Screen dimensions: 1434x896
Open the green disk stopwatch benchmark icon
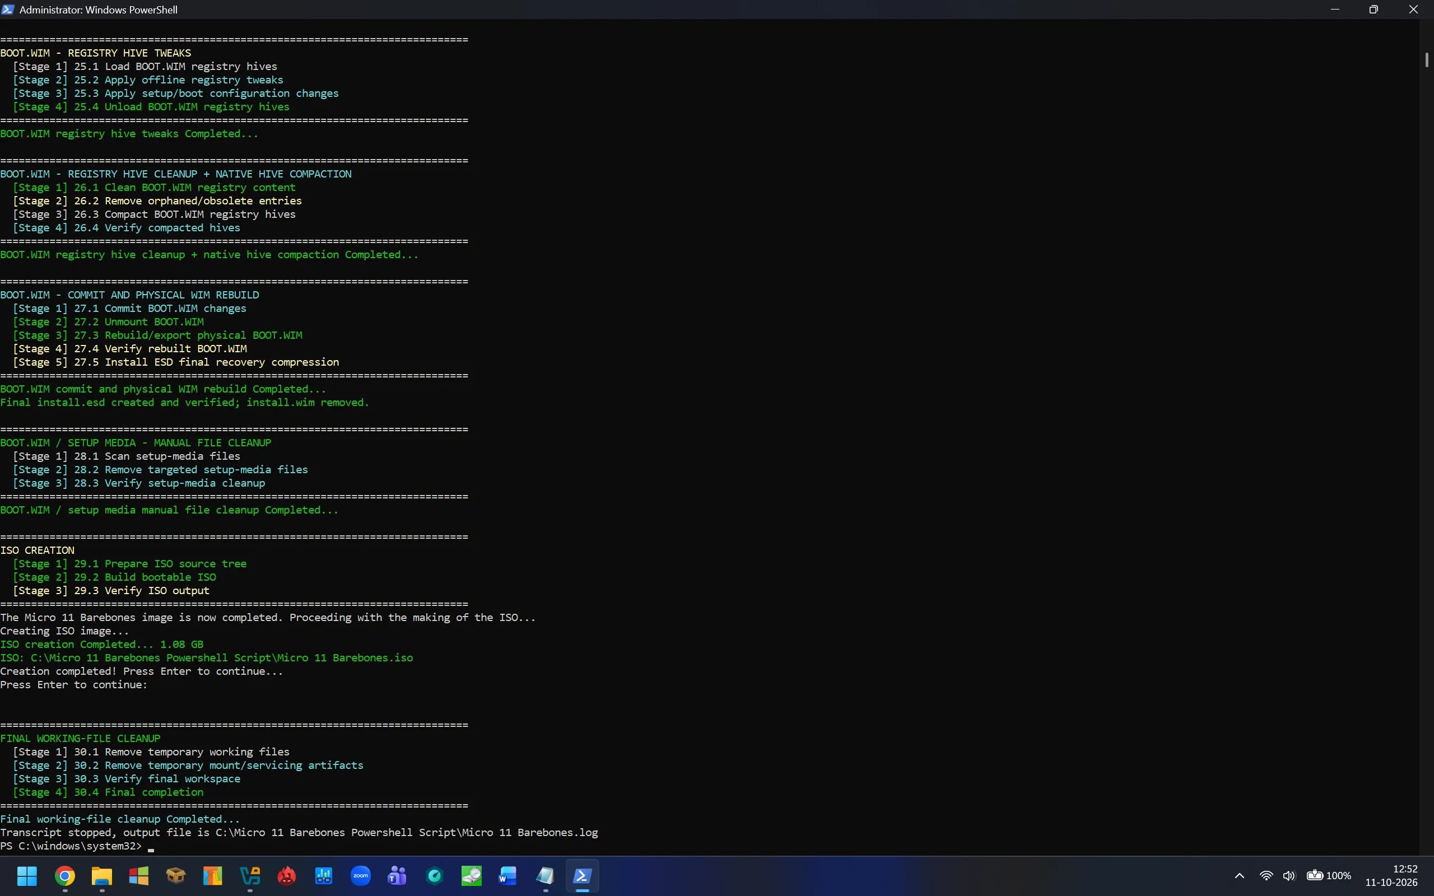point(472,875)
